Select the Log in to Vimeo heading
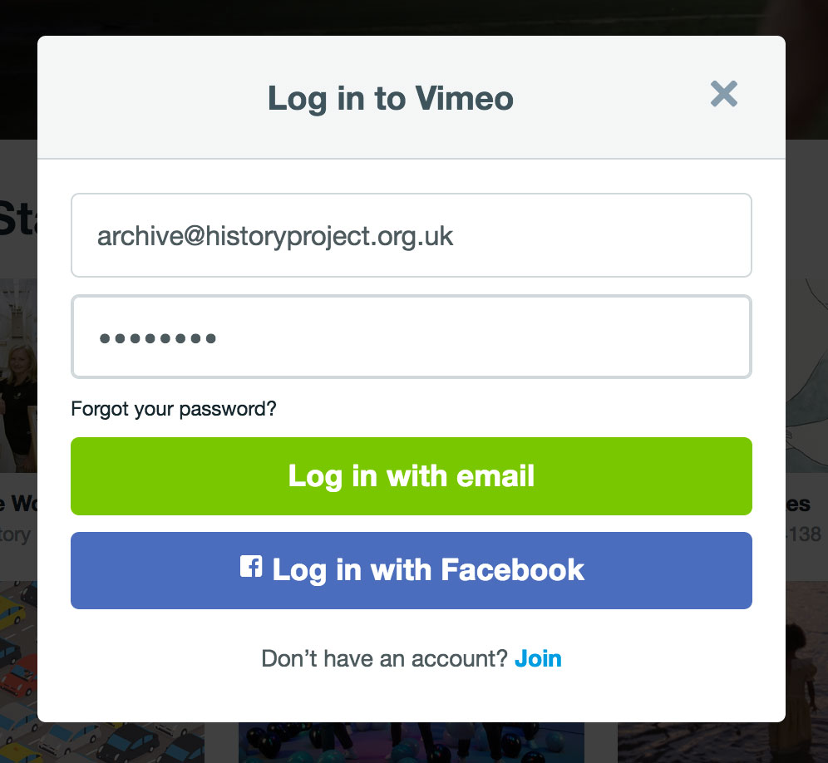The width and height of the screenshot is (828, 763). tap(391, 99)
